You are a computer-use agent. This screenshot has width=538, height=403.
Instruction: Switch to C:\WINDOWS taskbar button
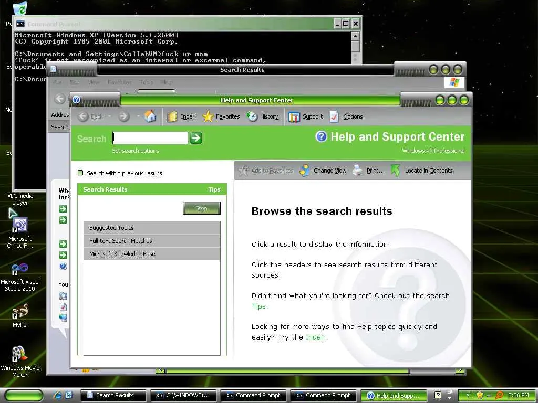[183, 395]
